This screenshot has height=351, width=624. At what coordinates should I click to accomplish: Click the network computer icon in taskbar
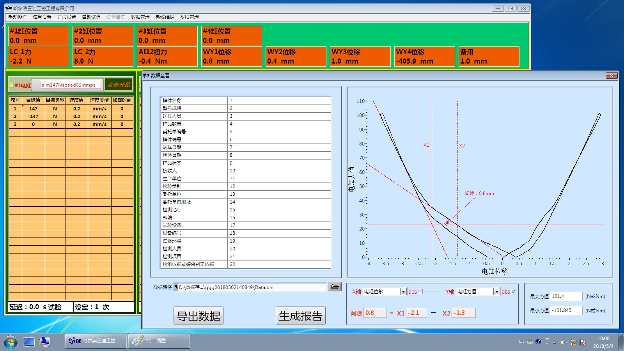pos(45,342)
